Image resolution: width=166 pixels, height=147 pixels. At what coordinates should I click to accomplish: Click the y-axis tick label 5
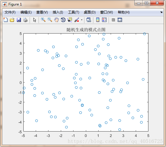pos(20,34)
